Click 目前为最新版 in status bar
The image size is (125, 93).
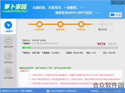coord(26,91)
